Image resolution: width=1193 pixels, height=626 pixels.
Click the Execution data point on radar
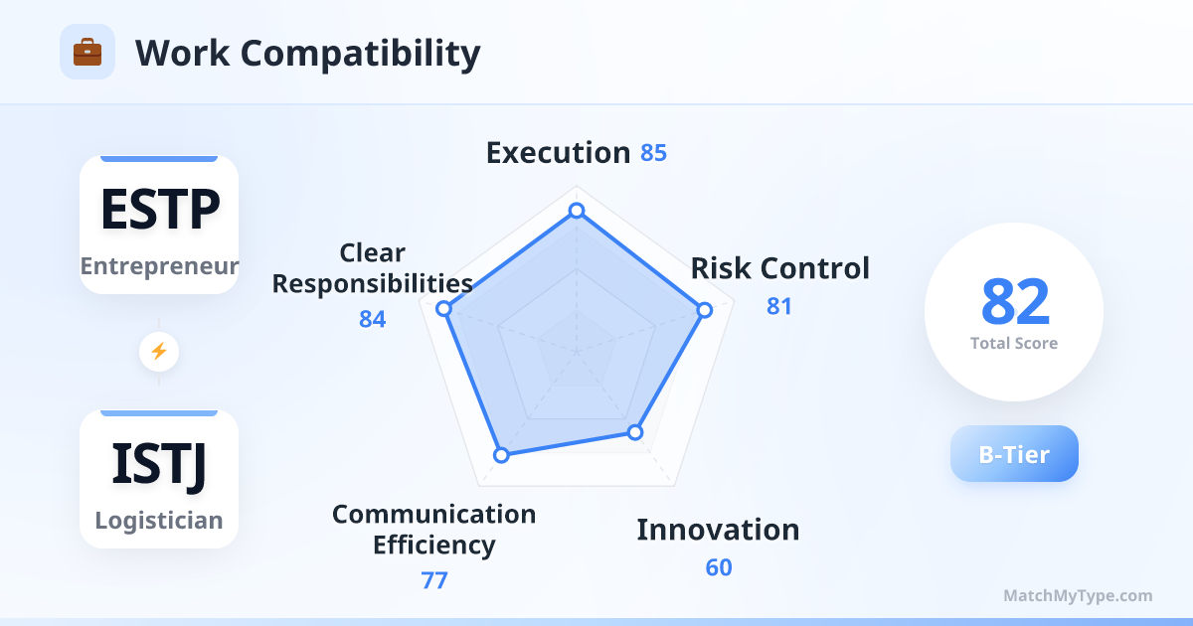(576, 211)
